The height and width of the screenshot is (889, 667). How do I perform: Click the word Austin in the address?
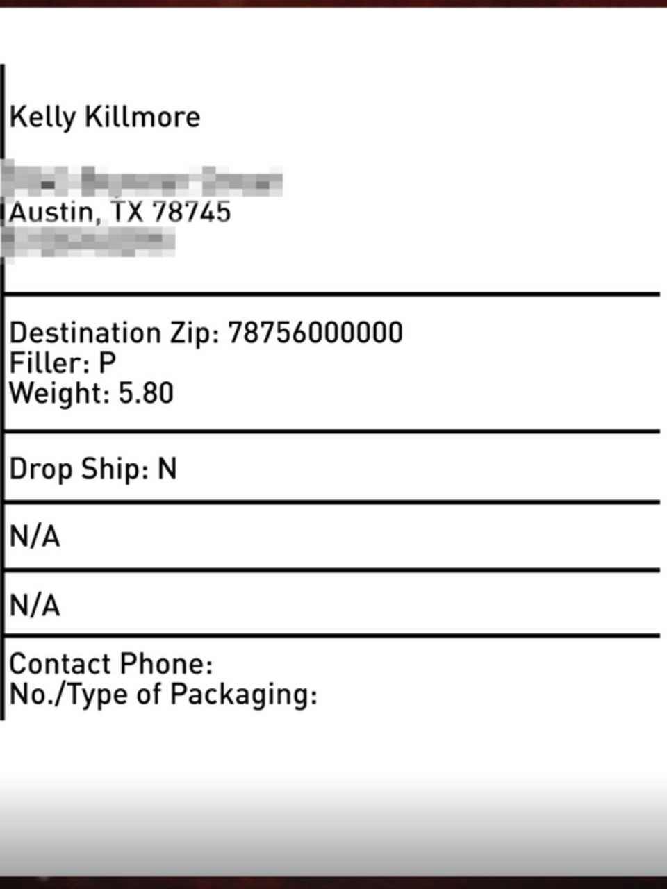(x=53, y=213)
